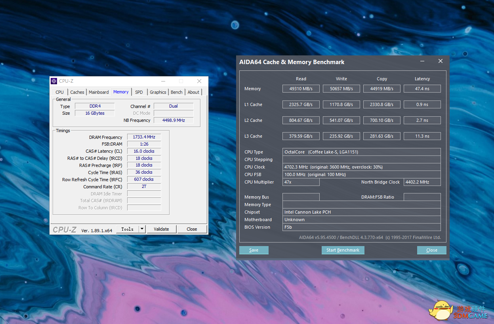
Task: Click the empty DRAM:FSB Ratio field
Action: pos(422,197)
